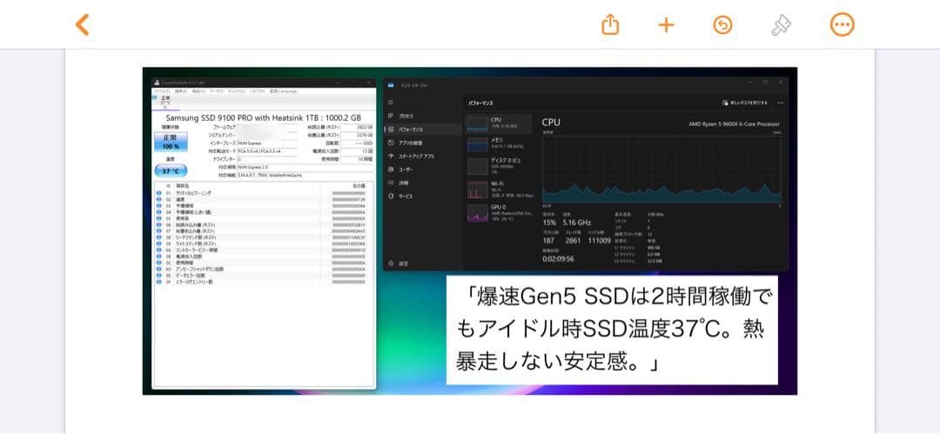The height and width of the screenshot is (434, 940).
Task: Select パフォーマンス in Task Manager sidebar
Action: tap(411, 130)
